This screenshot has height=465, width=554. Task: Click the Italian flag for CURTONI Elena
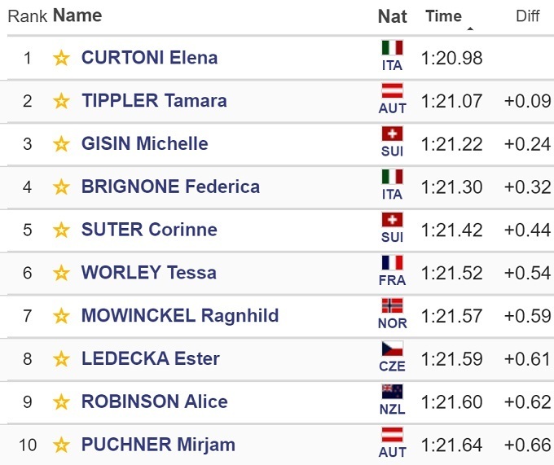[x=392, y=48]
